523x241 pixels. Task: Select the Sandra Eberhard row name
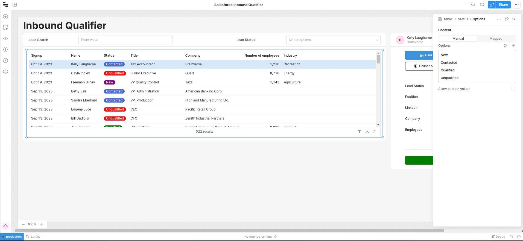click(x=84, y=100)
